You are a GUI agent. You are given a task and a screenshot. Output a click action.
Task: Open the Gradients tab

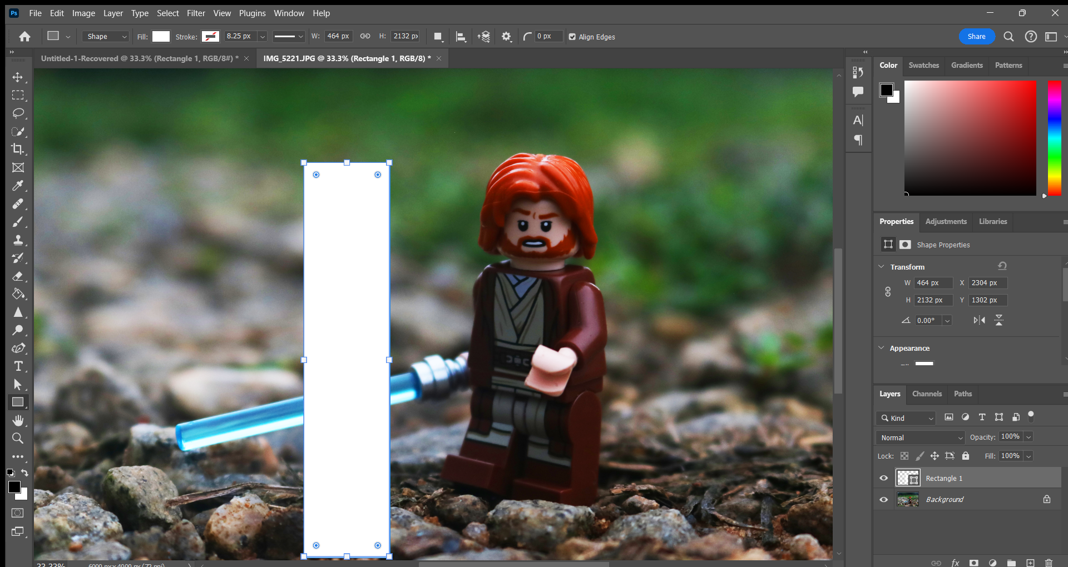click(x=967, y=65)
